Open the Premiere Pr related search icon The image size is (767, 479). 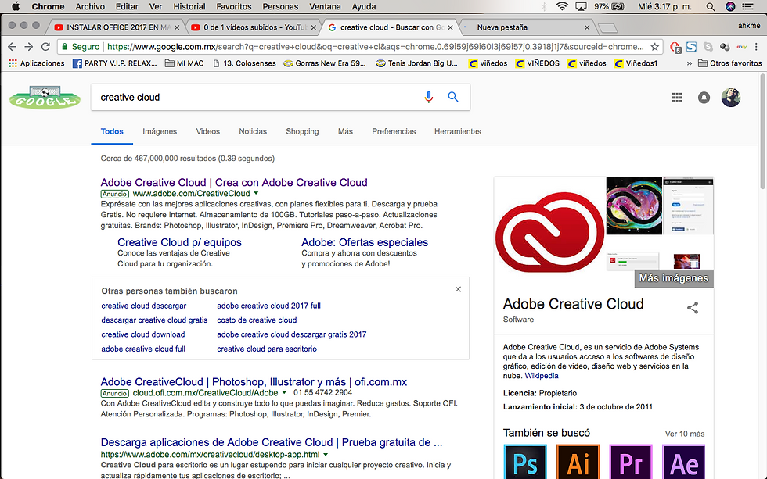(x=631, y=462)
